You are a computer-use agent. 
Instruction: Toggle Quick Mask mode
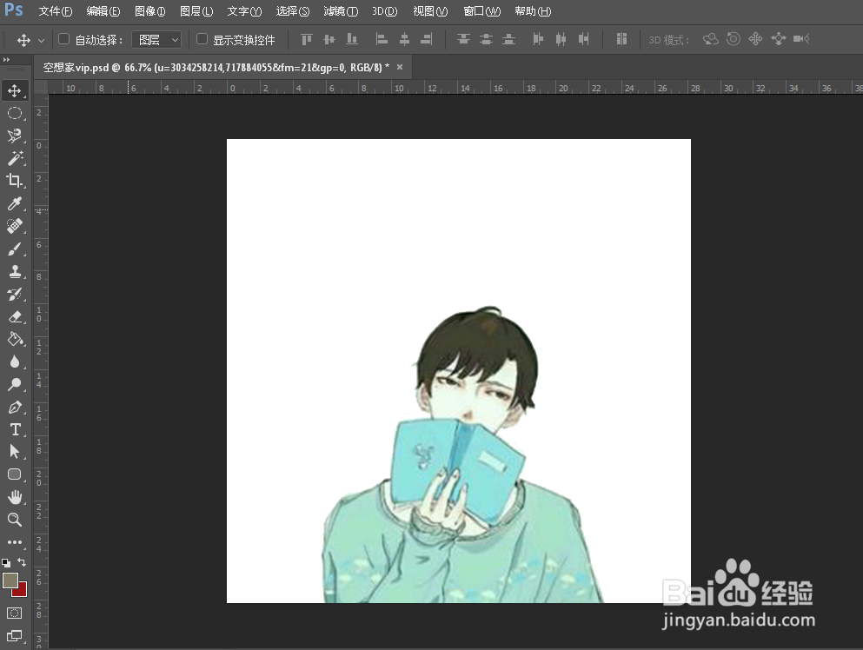(x=14, y=614)
